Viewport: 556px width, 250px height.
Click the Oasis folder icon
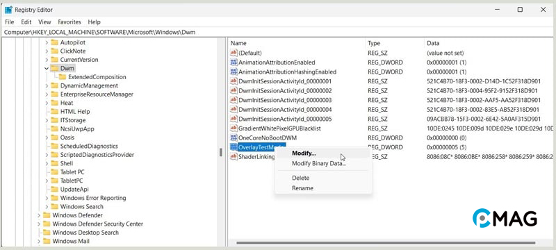[54, 137]
